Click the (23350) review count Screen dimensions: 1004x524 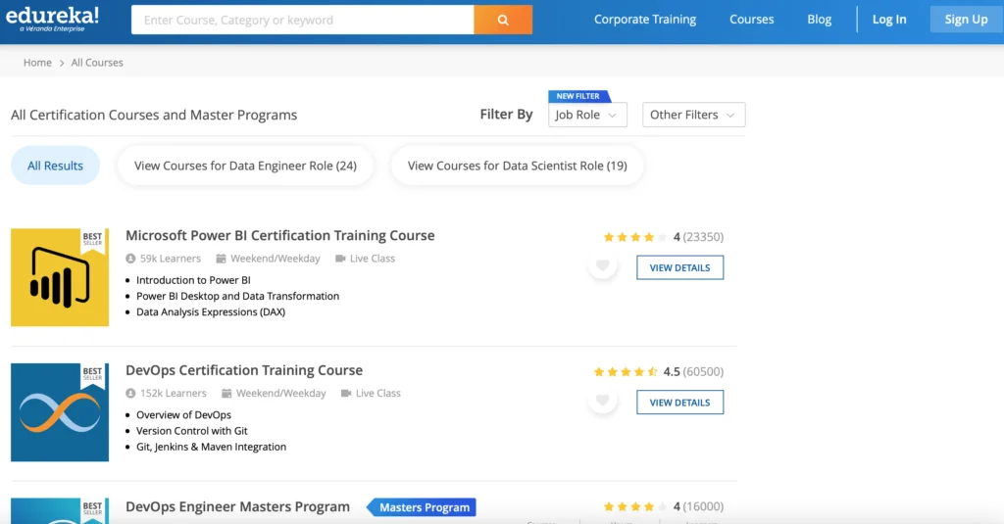tap(703, 237)
